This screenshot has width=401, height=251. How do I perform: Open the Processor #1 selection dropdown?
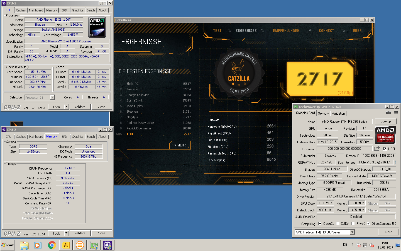(x=52, y=97)
